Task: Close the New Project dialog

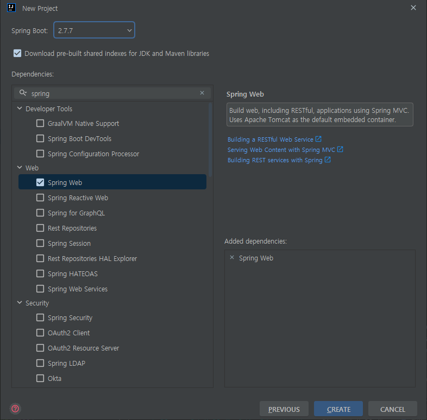Action: (x=413, y=8)
